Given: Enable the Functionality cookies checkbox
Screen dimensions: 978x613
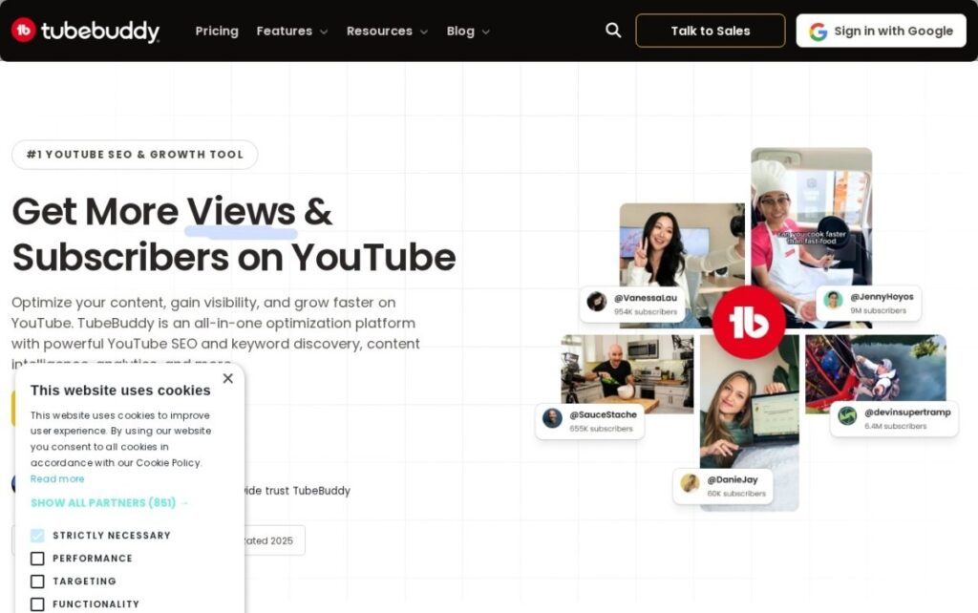Looking at the screenshot, I should coord(37,604).
